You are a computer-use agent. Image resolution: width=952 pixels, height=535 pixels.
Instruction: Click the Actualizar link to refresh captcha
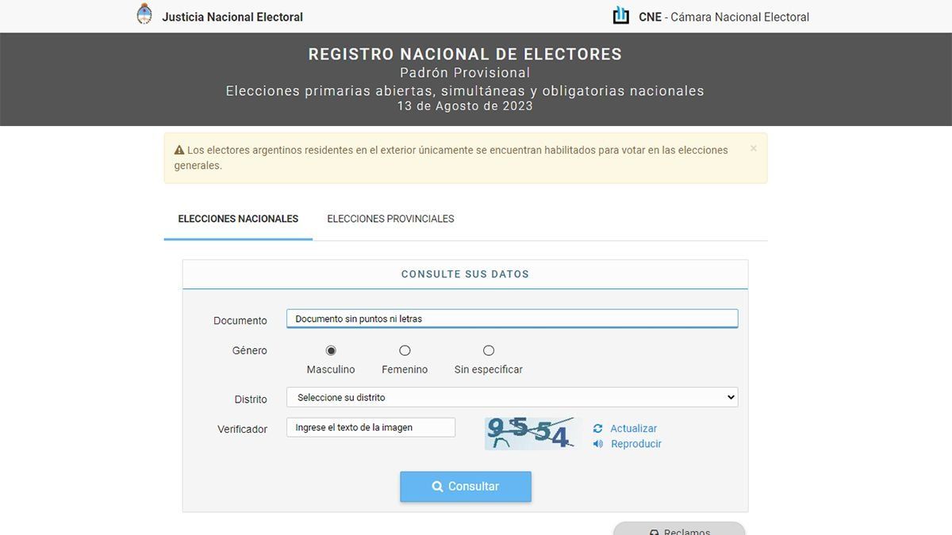tap(633, 428)
